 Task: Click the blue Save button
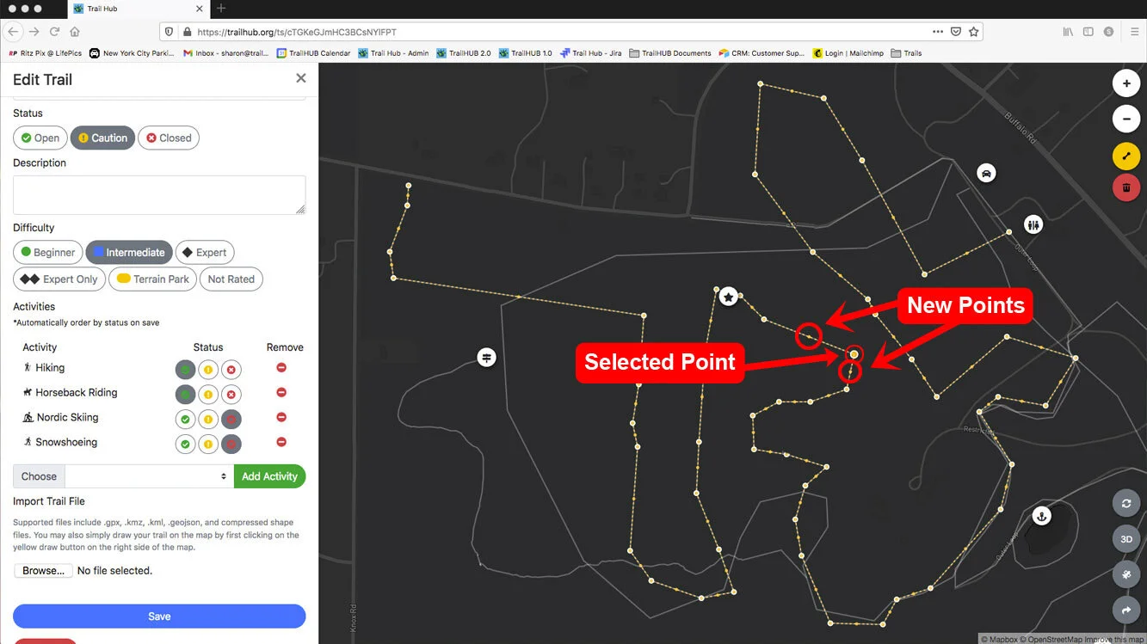tap(159, 616)
